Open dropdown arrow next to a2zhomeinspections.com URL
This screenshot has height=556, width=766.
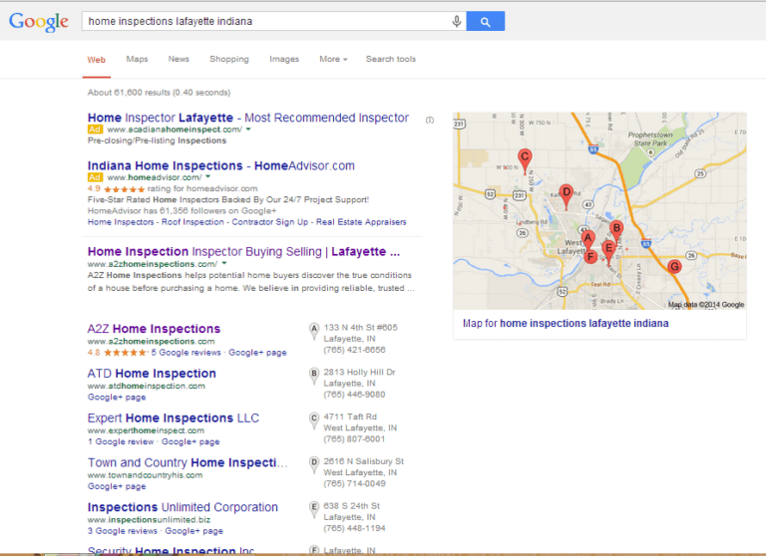click(x=224, y=264)
